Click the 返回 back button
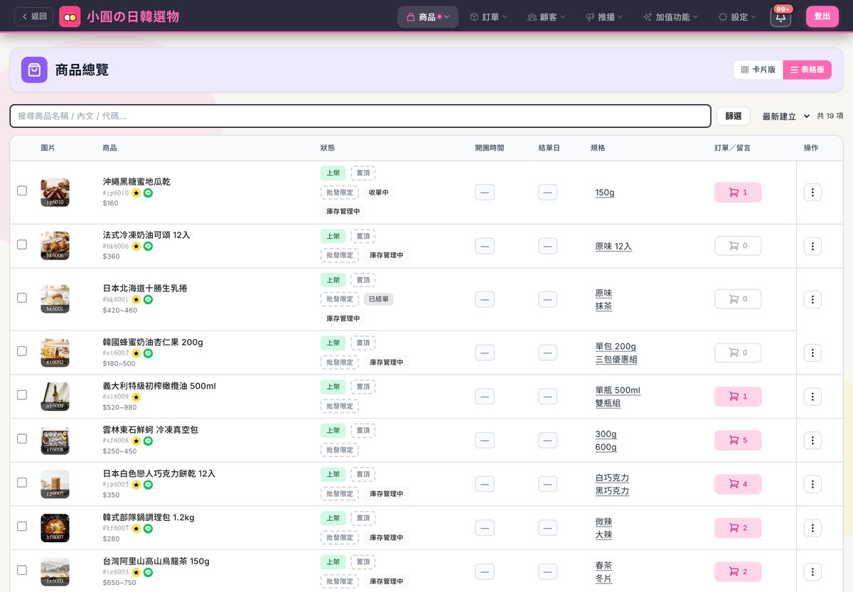The image size is (853, 592). pyautogui.click(x=34, y=16)
